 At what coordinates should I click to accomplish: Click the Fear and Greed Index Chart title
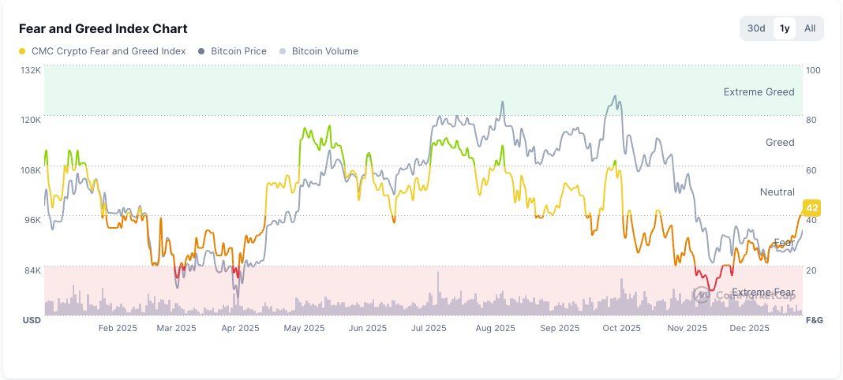point(103,28)
